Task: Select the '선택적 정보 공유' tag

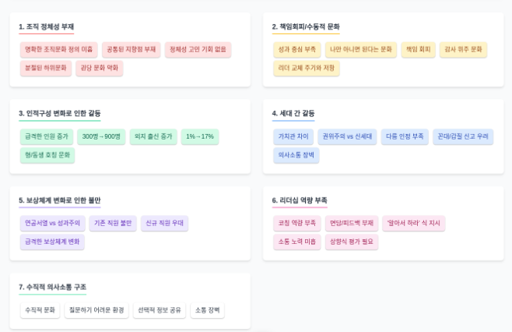Action: 160,310
